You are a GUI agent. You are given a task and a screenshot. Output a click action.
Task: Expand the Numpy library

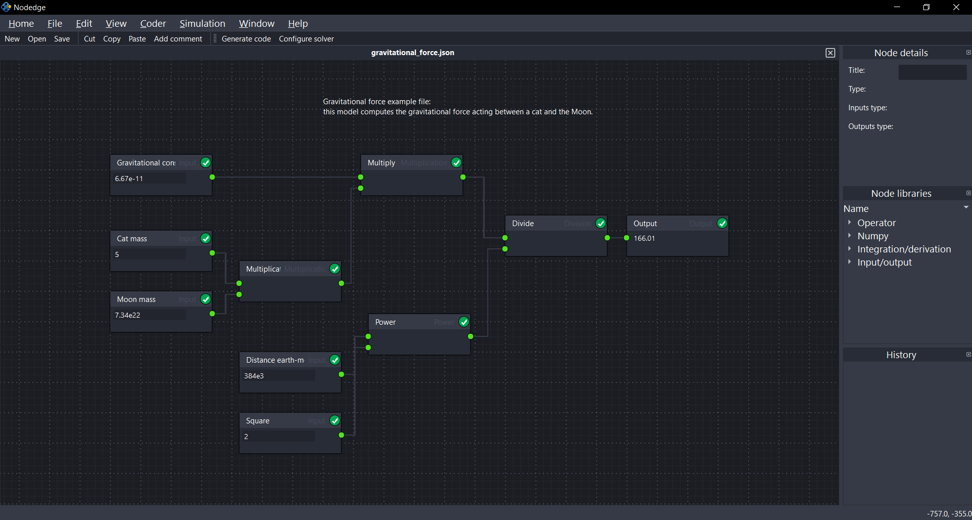[x=849, y=235]
